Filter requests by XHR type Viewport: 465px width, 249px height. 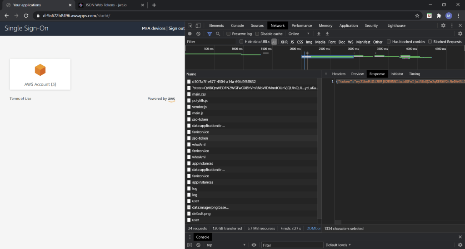[x=284, y=42]
